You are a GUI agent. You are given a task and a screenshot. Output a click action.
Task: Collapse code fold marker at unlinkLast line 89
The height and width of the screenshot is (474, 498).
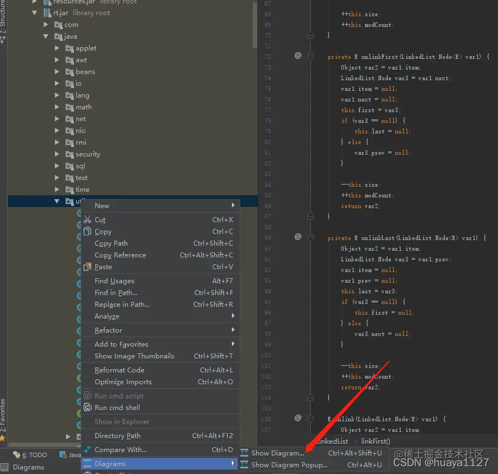(x=310, y=238)
